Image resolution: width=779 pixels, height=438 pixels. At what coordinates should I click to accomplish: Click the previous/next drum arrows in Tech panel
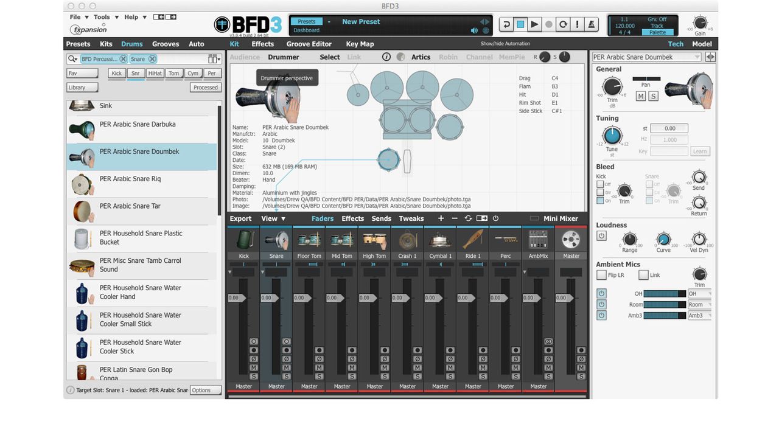point(710,57)
